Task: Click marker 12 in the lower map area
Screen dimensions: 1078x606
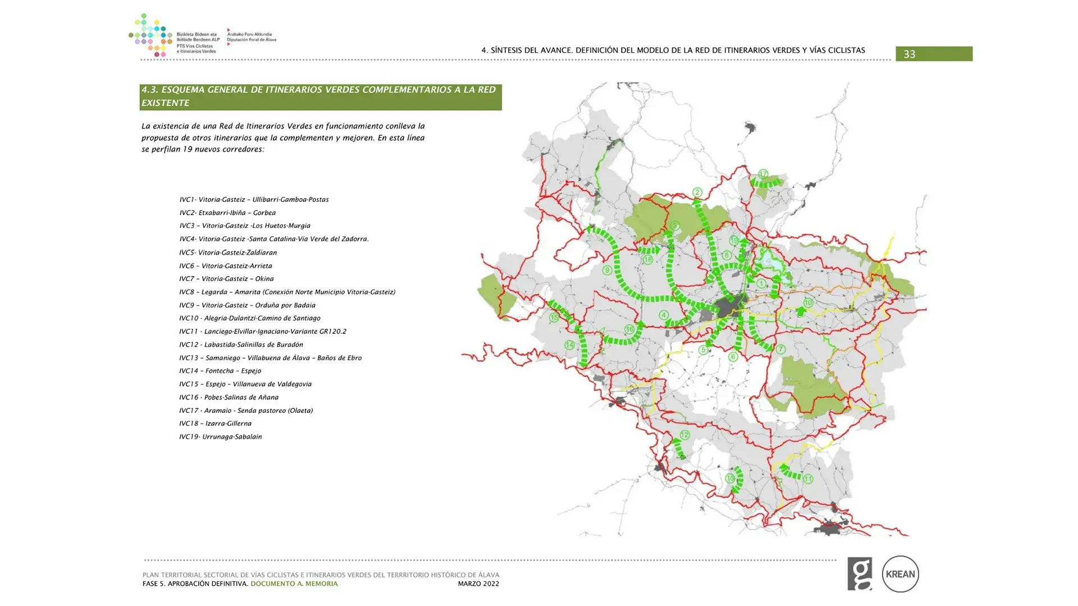Action: [684, 434]
